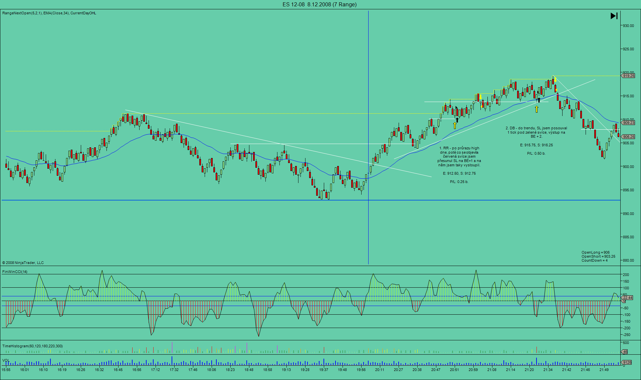Screen dimensions: 641x380
Task: Select the black up arrow at trade 2 entry
Action: (x=539, y=100)
